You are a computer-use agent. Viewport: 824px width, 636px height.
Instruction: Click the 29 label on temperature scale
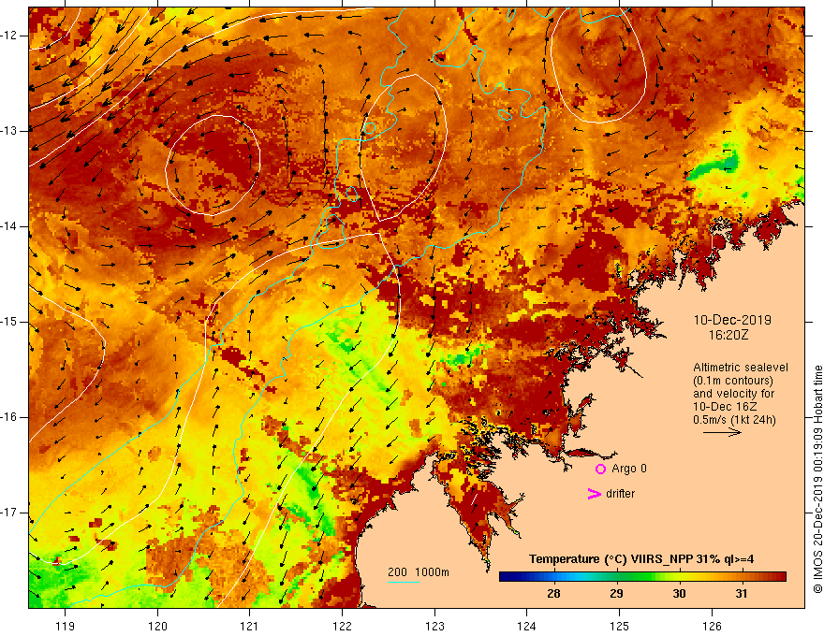tap(616, 594)
